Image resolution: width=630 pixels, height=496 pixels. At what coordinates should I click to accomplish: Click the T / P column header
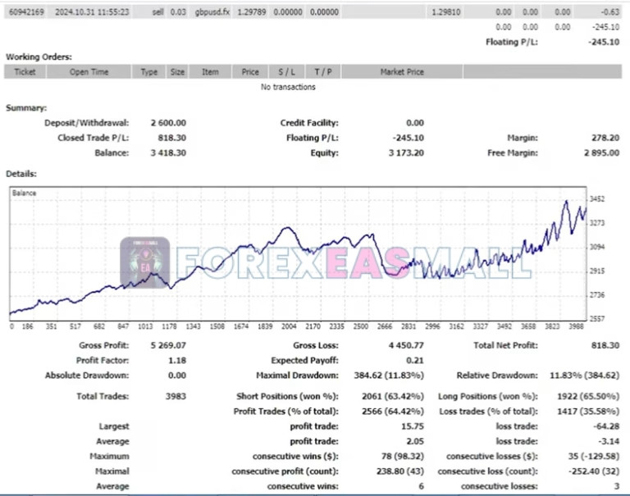pos(323,72)
